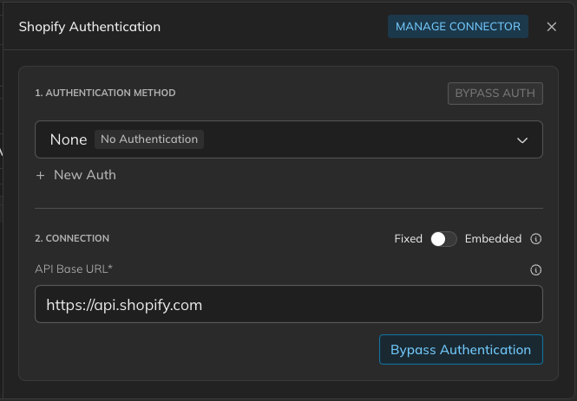This screenshot has height=401, width=577.
Task: Click the Authentication Method heading
Action: click(105, 93)
